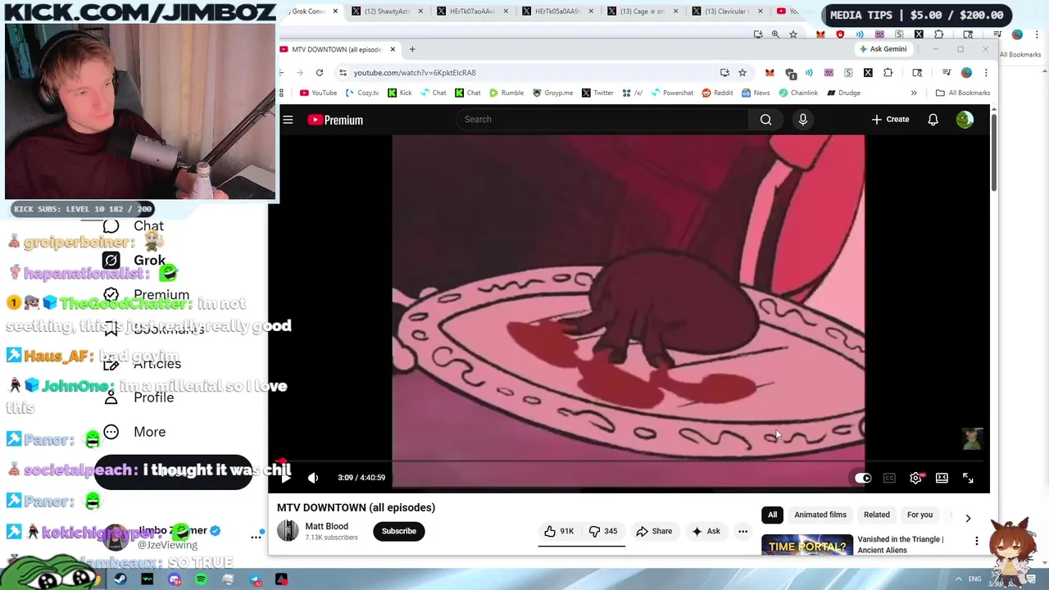Subscribe to Matt Blood channel
This screenshot has width=1049, height=590.
point(399,531)
